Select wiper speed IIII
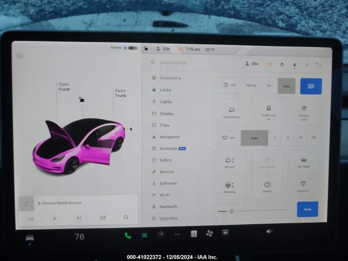 pos(314,138)
